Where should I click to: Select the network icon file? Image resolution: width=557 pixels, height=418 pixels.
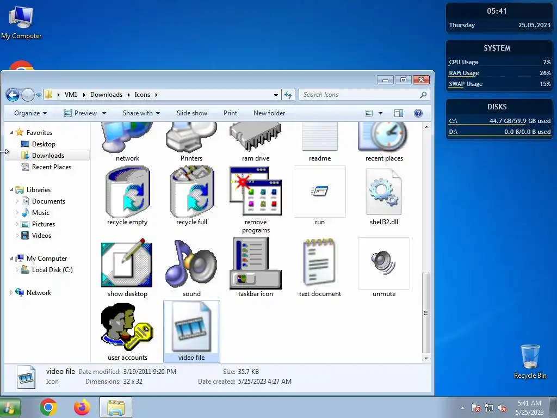127,142
